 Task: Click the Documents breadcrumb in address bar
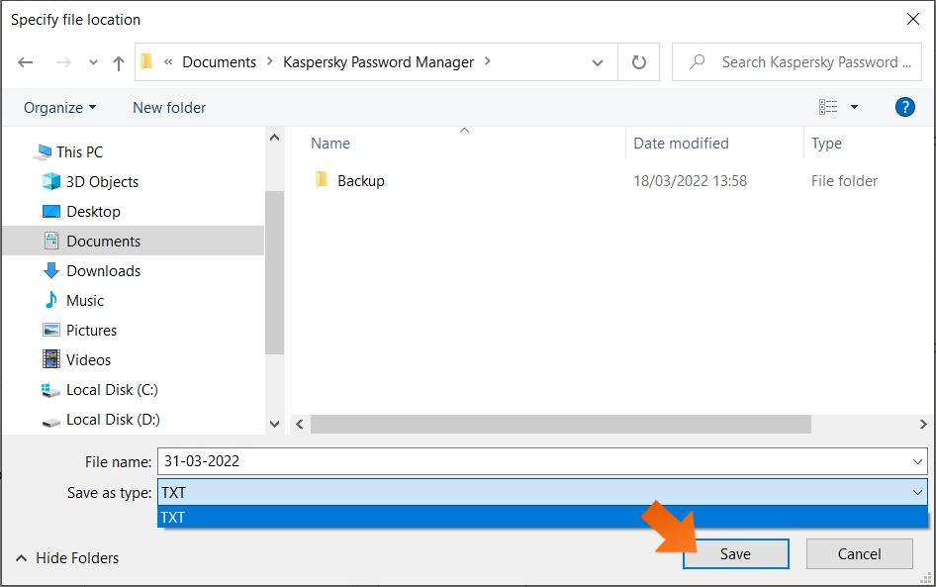(x=219, y=62)
